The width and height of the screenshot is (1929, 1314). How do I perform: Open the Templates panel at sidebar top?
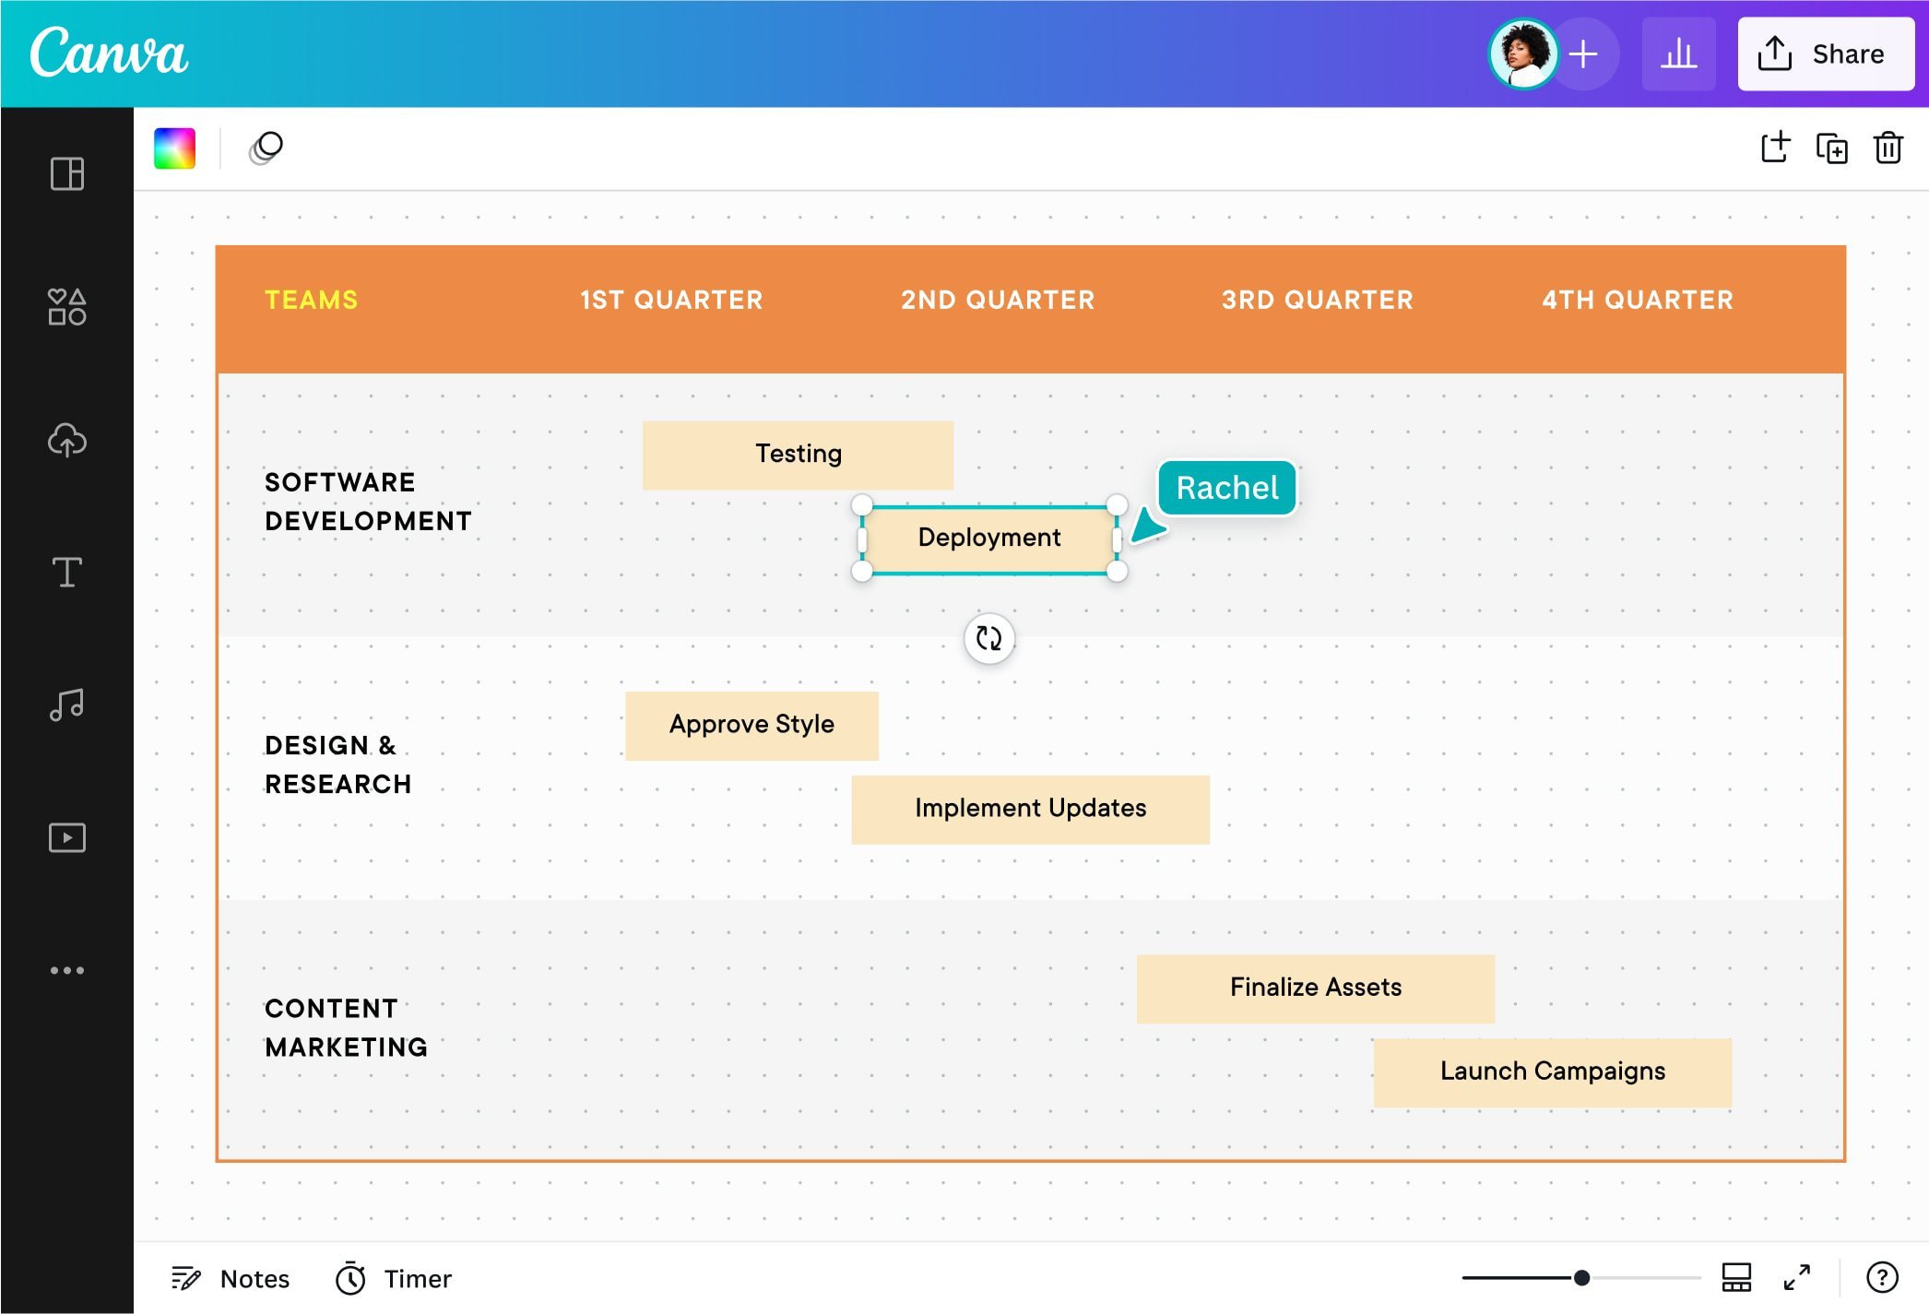(65, 173)
